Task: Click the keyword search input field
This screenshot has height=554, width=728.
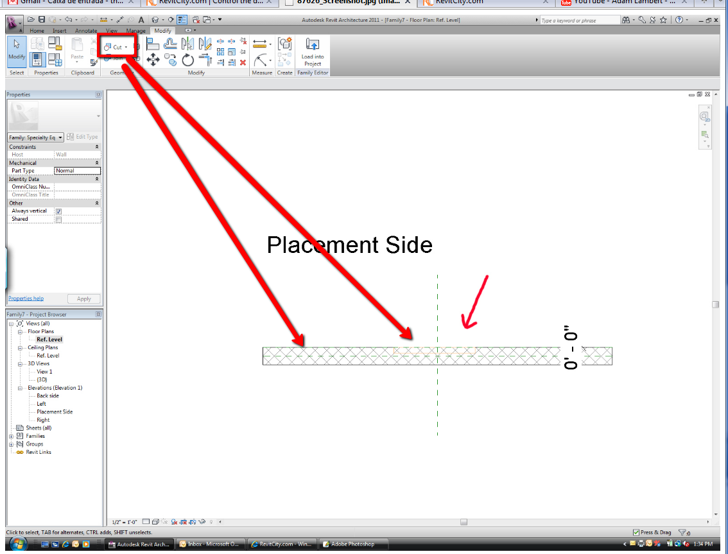Action: click(x=580, y=21)
